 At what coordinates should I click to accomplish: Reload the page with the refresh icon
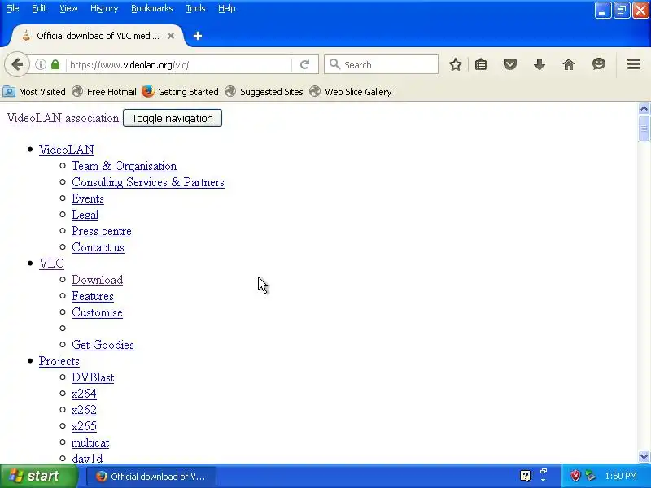coord(304,64)
